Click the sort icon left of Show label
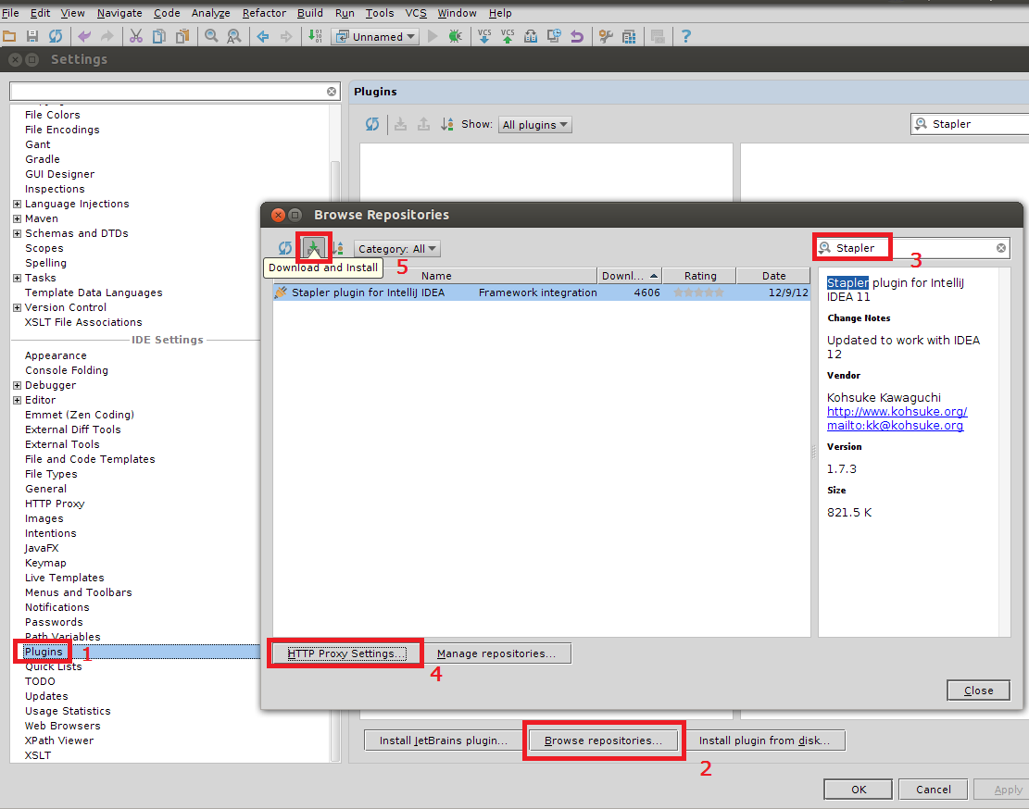Screen dimensions: 1029x809 click(447, 124)
